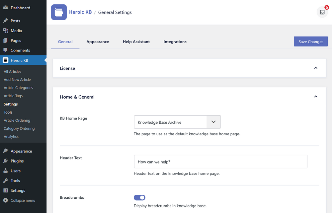Go to Posts in sidebar
Image resolution: width=332 pixels, height=213 pixels.
15,21
